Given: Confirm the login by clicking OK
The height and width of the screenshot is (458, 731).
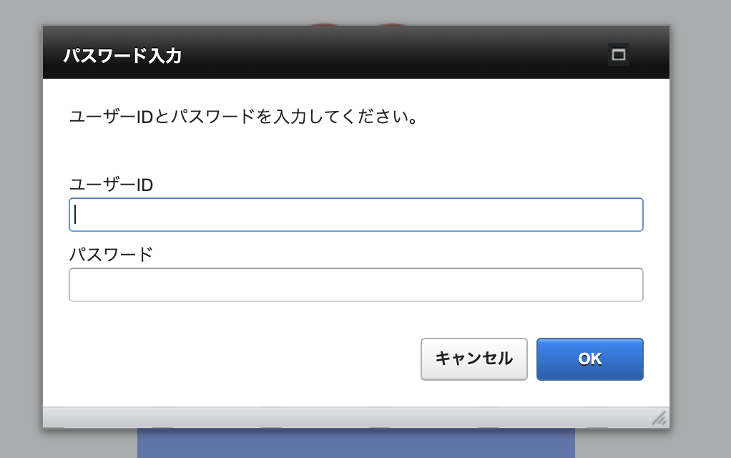Looking at the screenshot, I should pyautogui.click(x=589, y=359).
